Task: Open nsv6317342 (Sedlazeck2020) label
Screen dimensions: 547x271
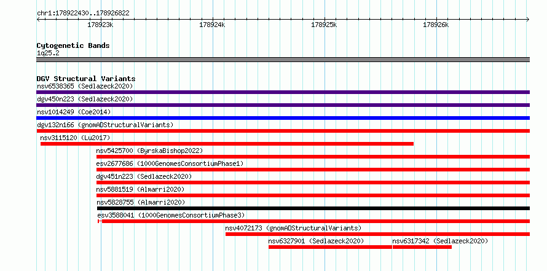Action: coord(440,241)
